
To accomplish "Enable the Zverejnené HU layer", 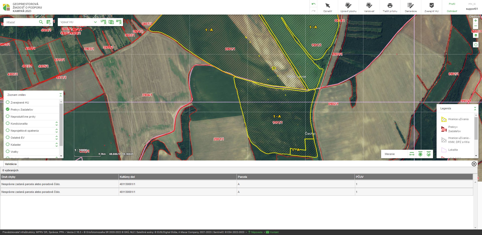I will pos(8,102).
